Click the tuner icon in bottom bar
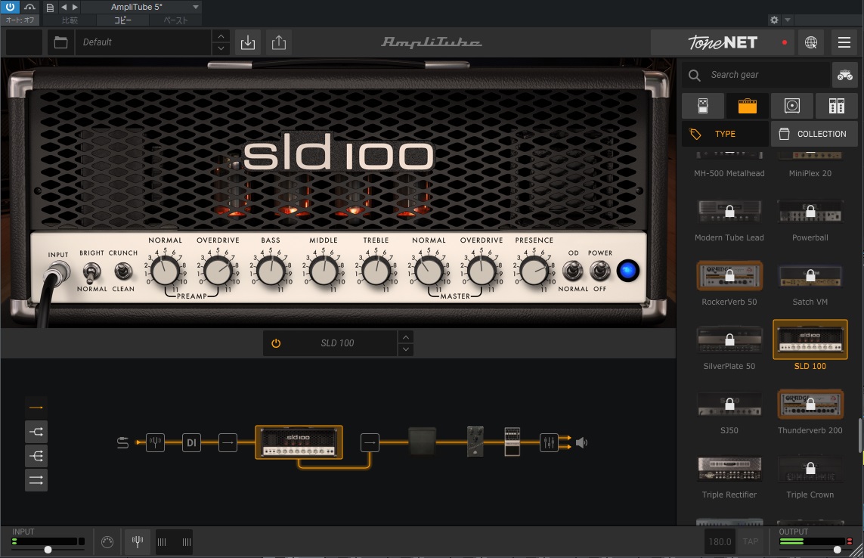Screen dimensions: 864x558 coord(138,541)
